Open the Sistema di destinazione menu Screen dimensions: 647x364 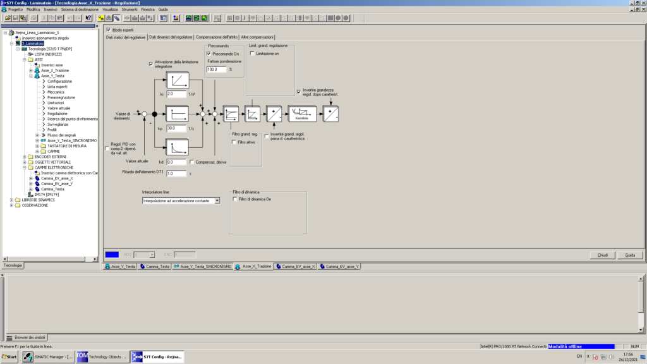coord(80,9)
